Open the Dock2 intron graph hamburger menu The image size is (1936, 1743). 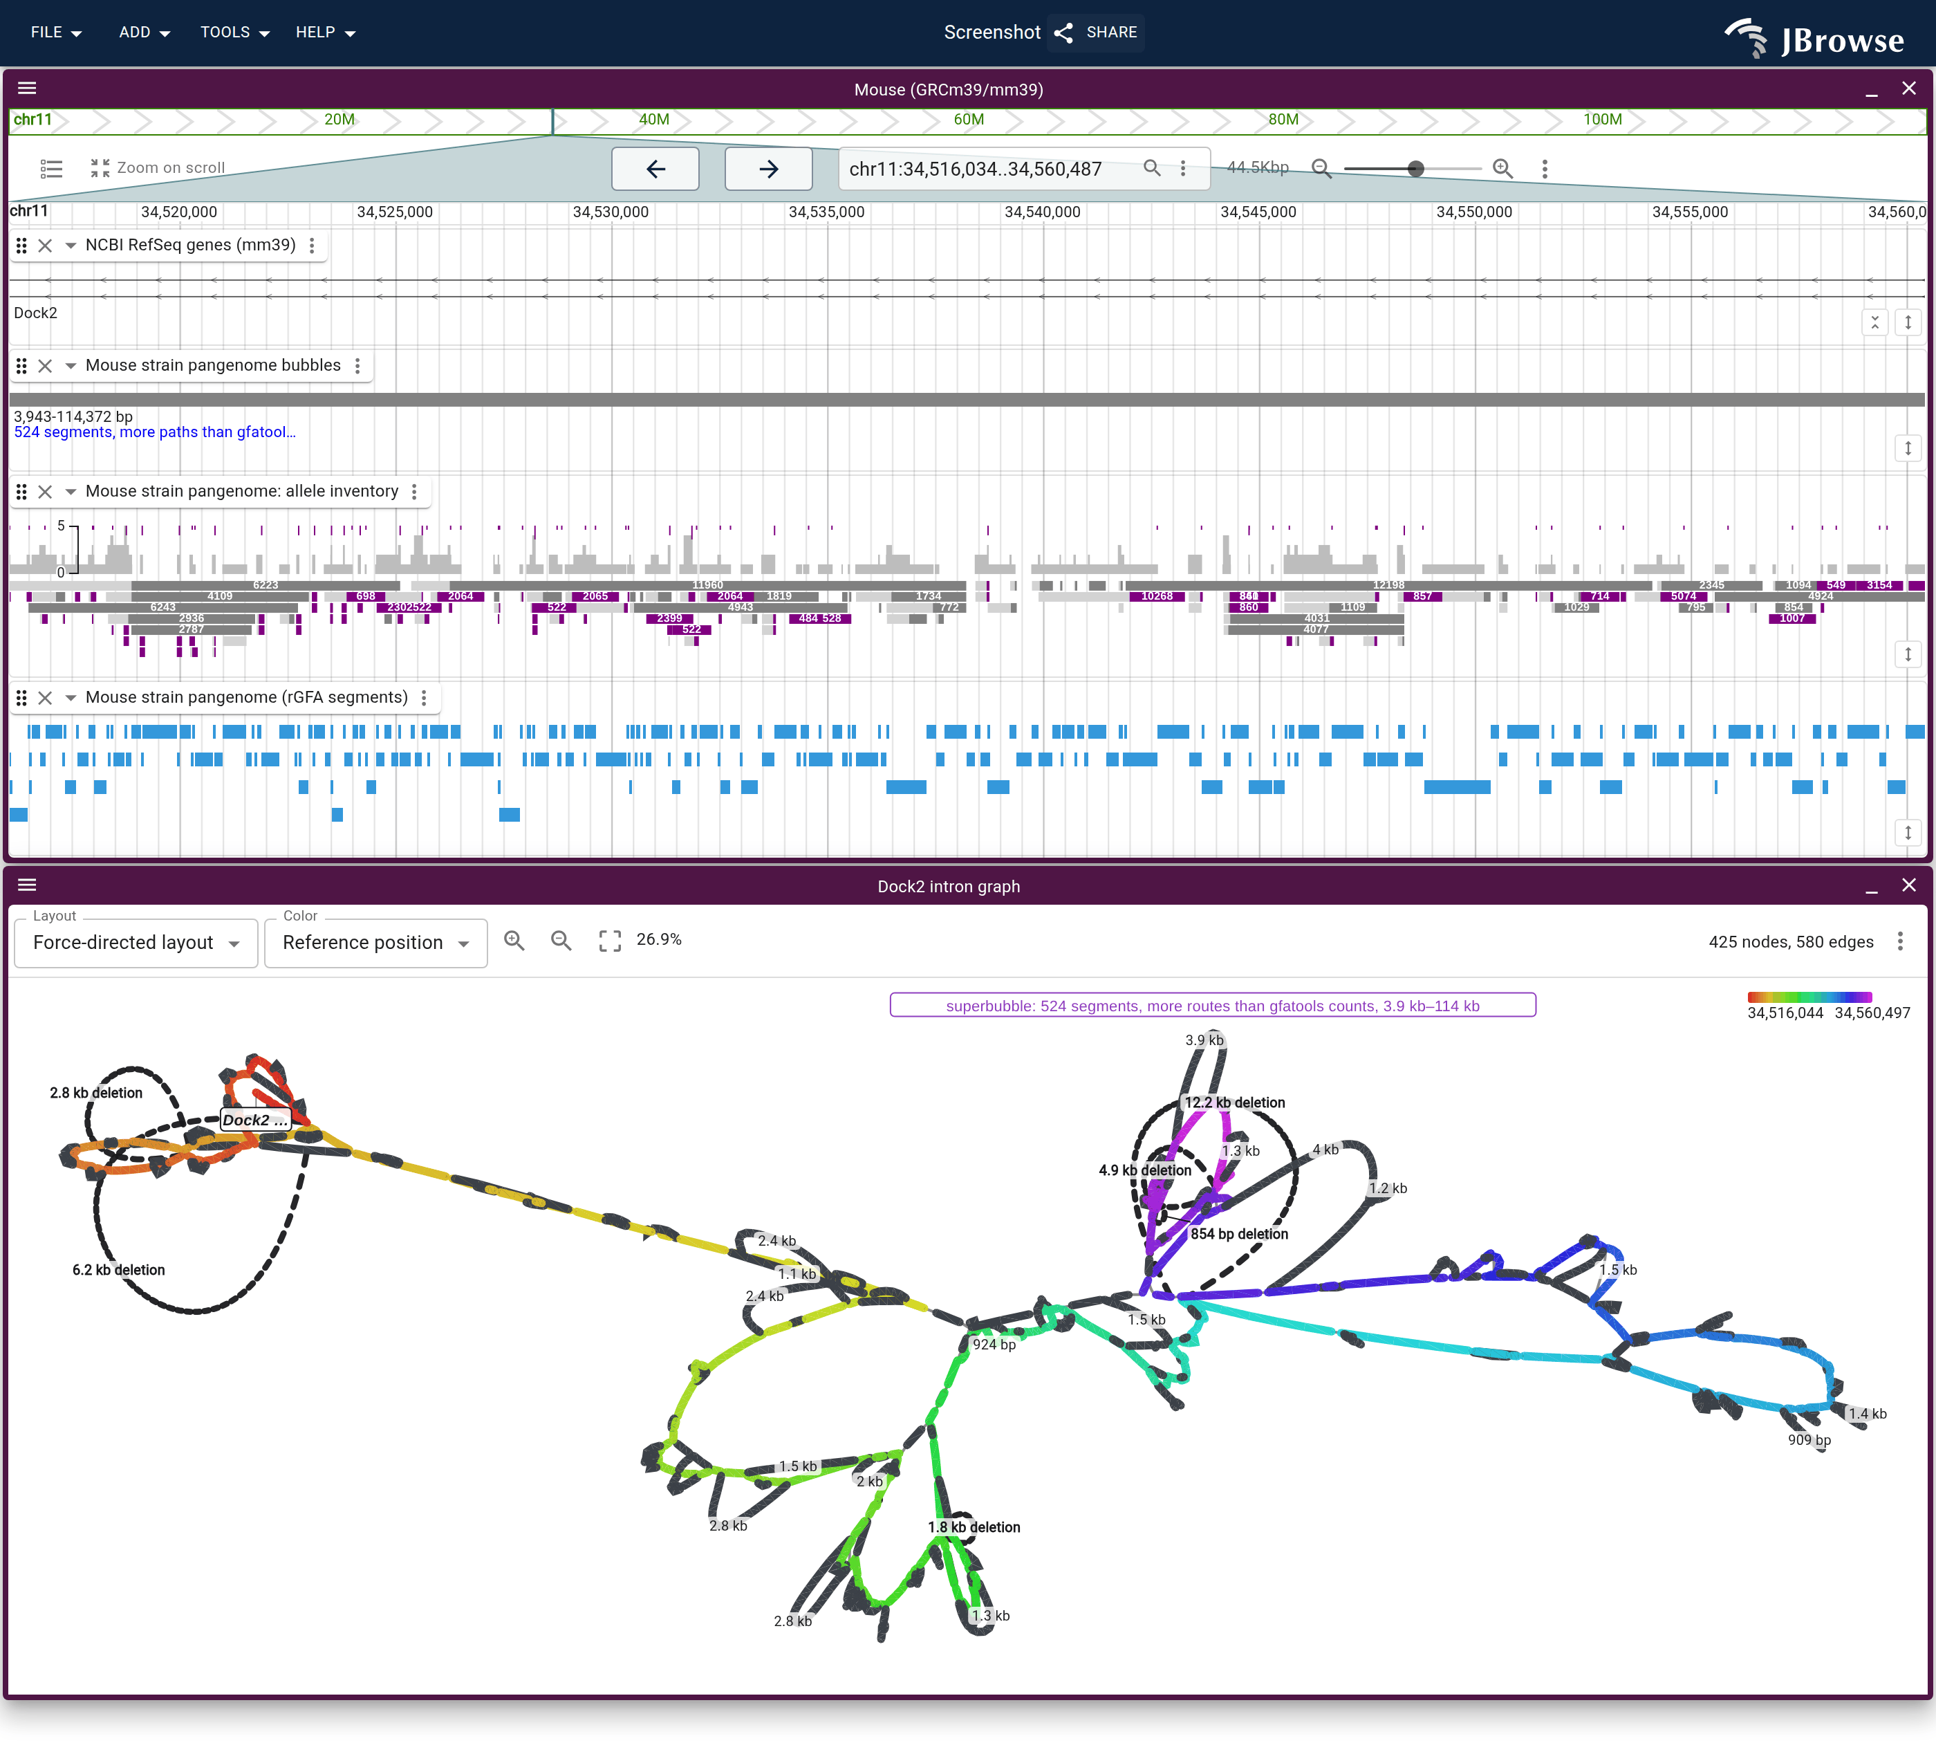pos(27,885)
